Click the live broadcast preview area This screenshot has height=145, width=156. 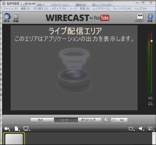pyautogui.click(x=74, y=68)
